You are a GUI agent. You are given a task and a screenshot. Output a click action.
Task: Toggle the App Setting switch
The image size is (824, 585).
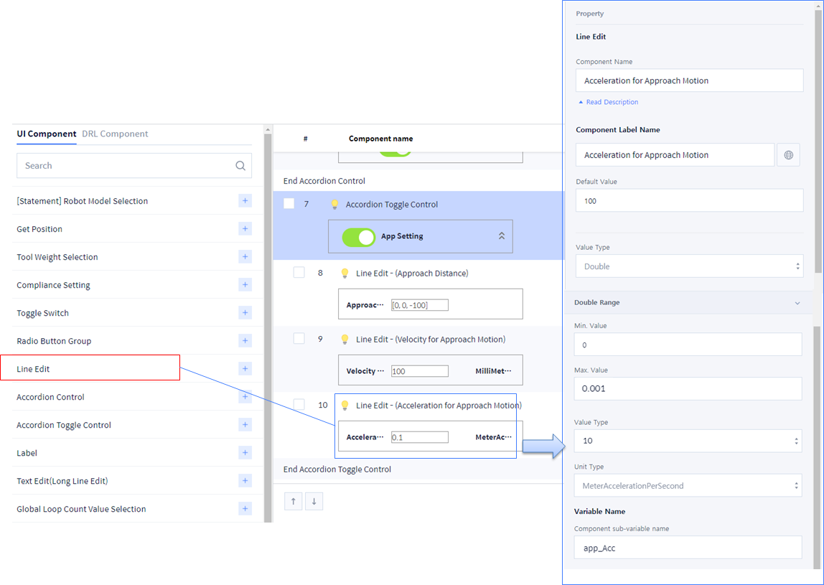[359, 237]
